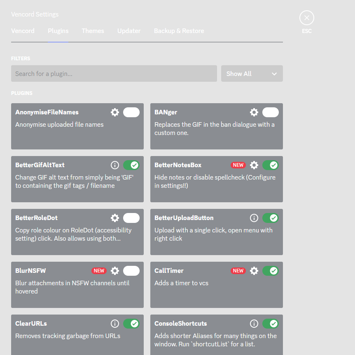Click the FILTERS section label

tap(21, 59)
